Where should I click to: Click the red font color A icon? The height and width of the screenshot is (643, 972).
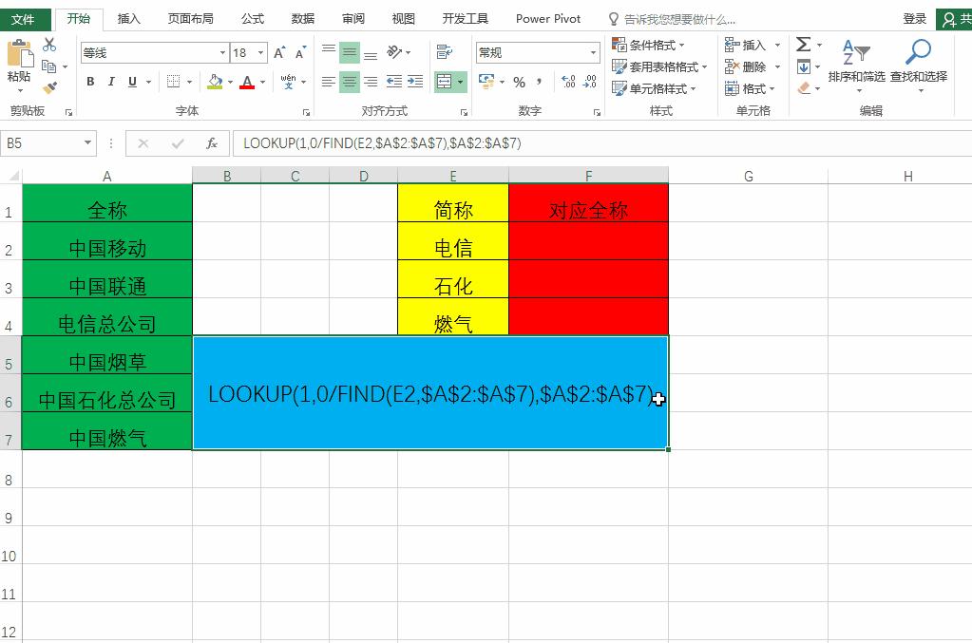[247, 81]
